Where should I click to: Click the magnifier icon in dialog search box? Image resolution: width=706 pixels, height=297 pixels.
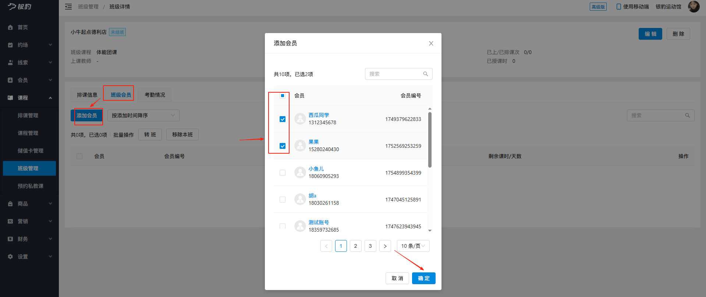tap(426, 74)
